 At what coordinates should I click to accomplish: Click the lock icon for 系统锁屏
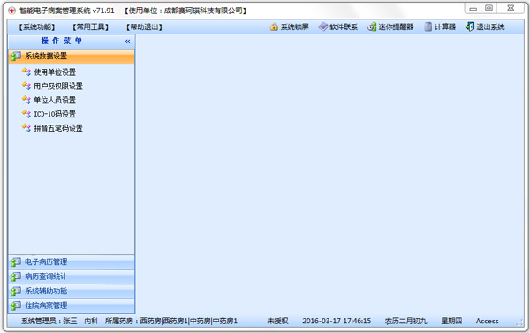click(x=274, y=26)
